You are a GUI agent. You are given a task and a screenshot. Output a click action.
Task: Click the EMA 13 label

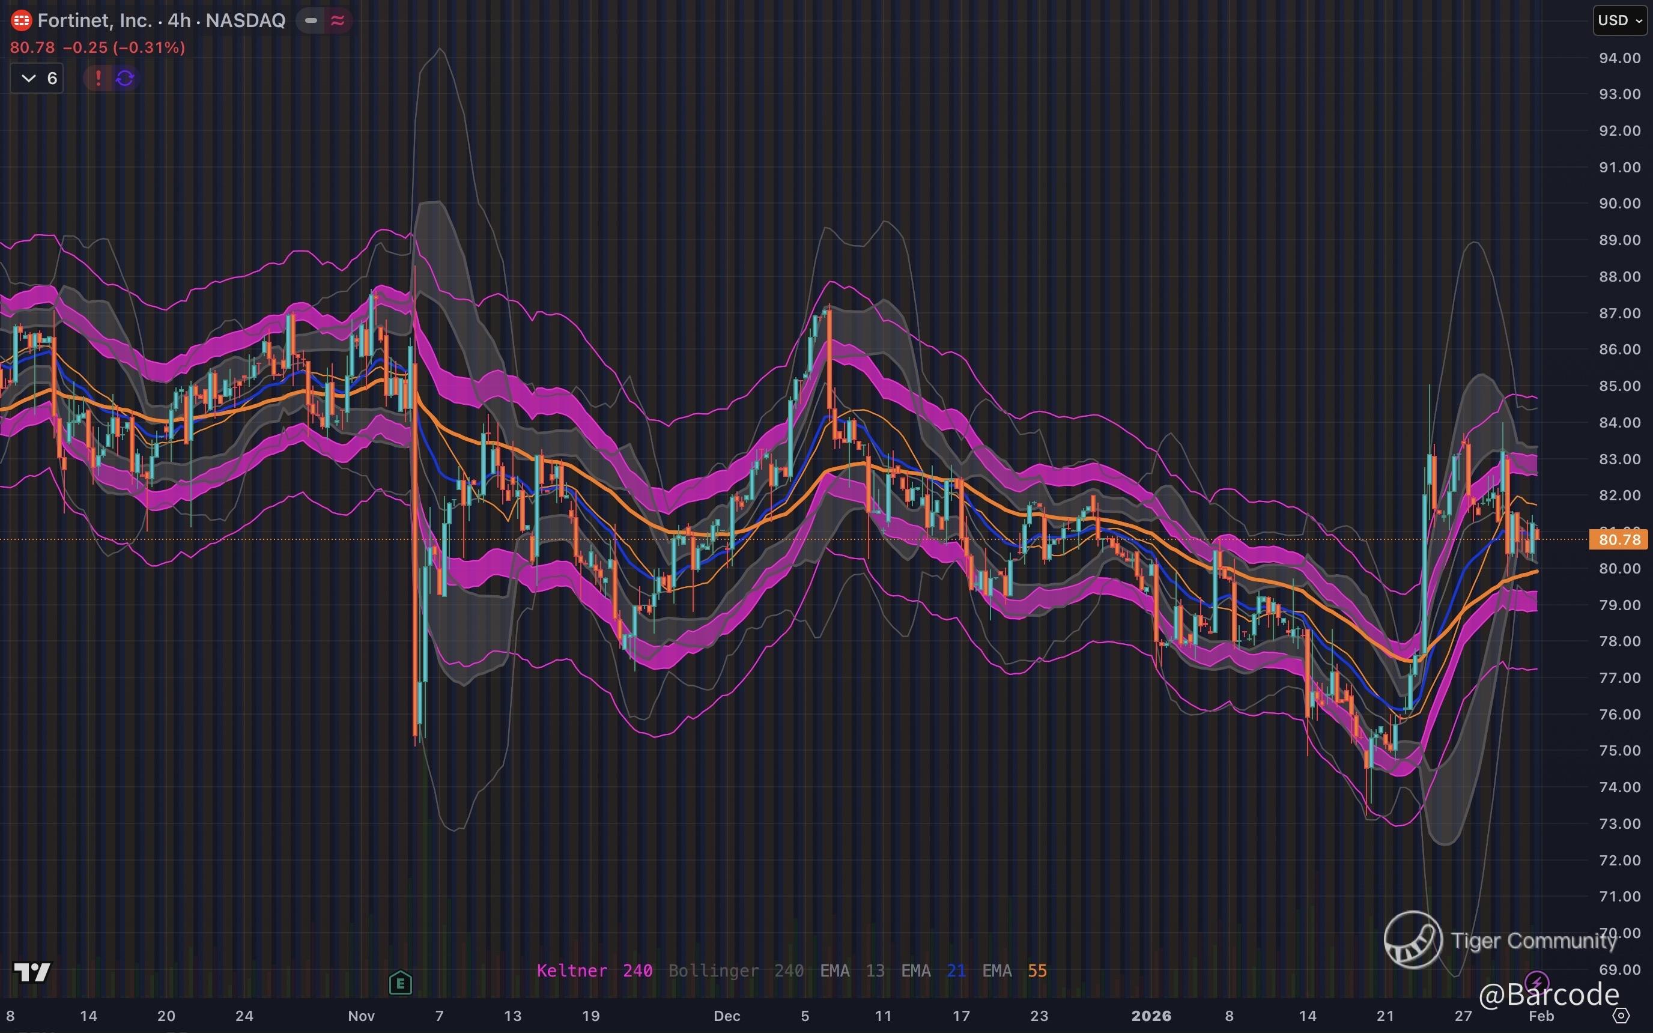pos(852,971)
